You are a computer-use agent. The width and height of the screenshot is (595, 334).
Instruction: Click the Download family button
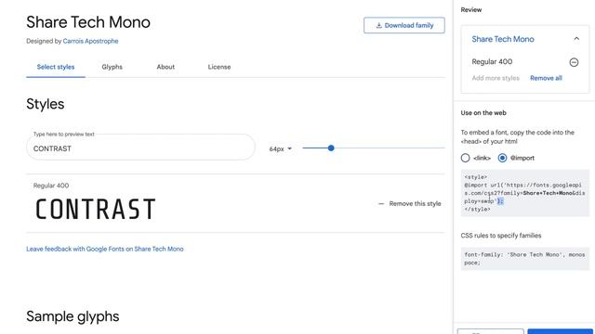point(404,25)
